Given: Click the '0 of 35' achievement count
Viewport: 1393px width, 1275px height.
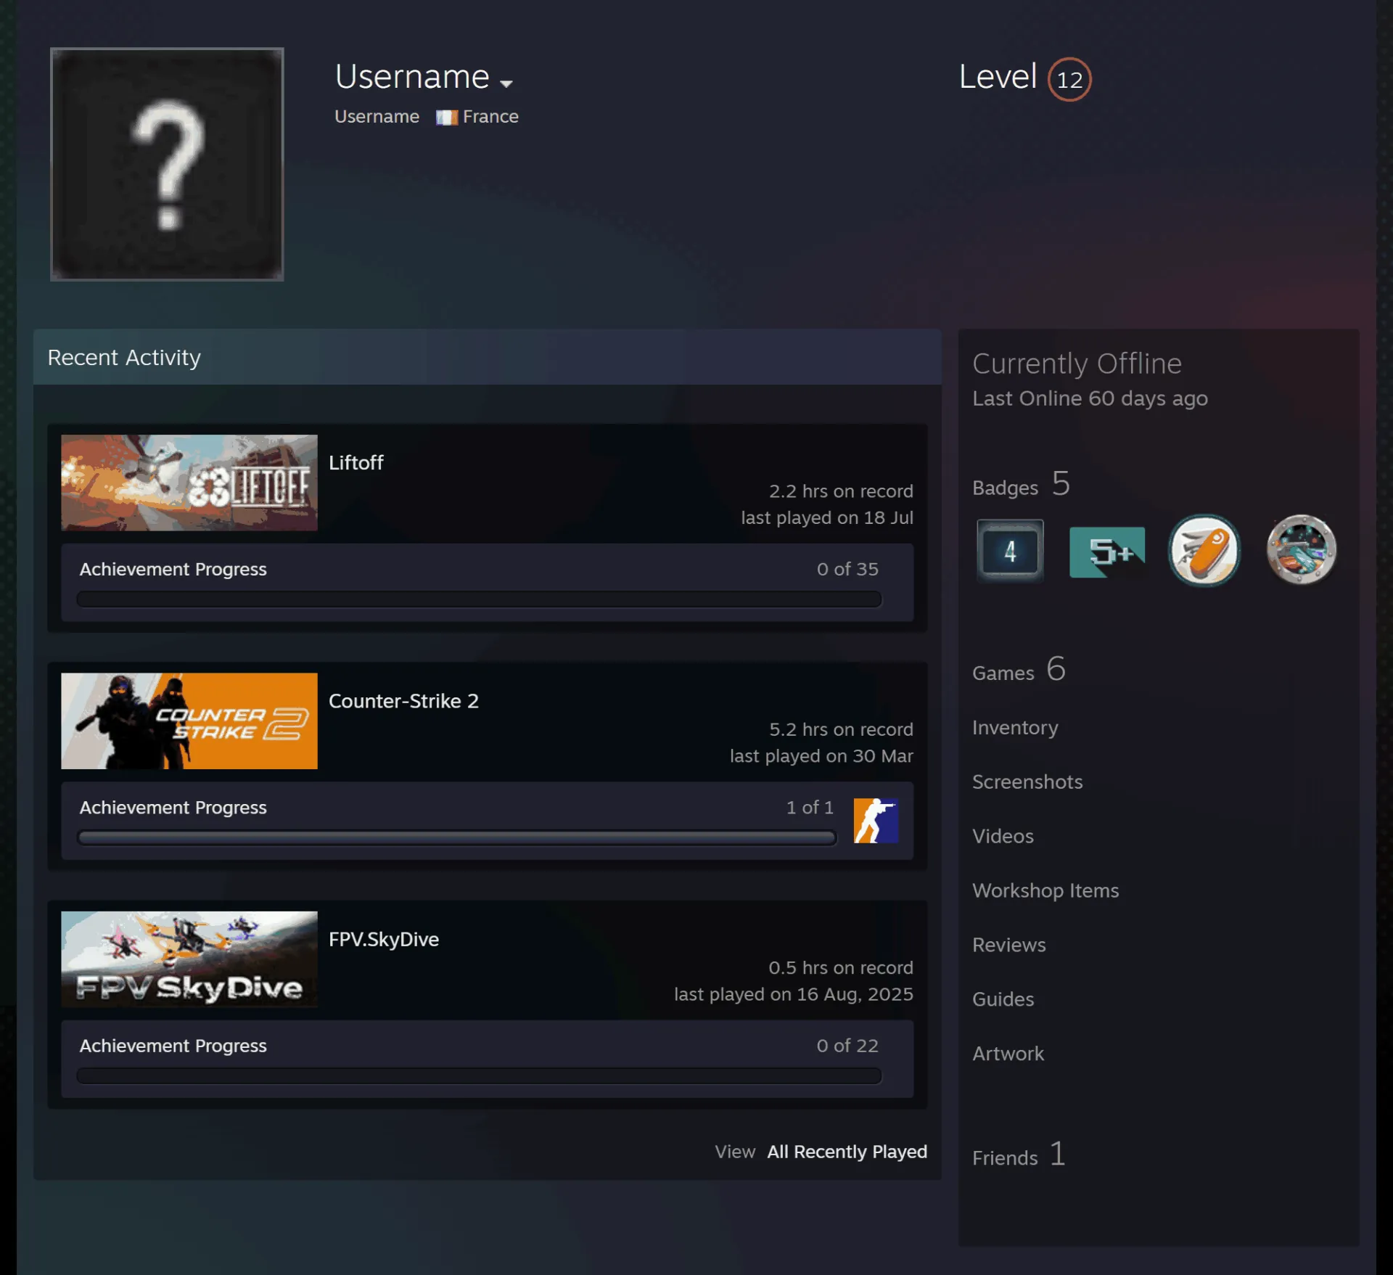Looking at the screenshot, I should coord(847,570).
